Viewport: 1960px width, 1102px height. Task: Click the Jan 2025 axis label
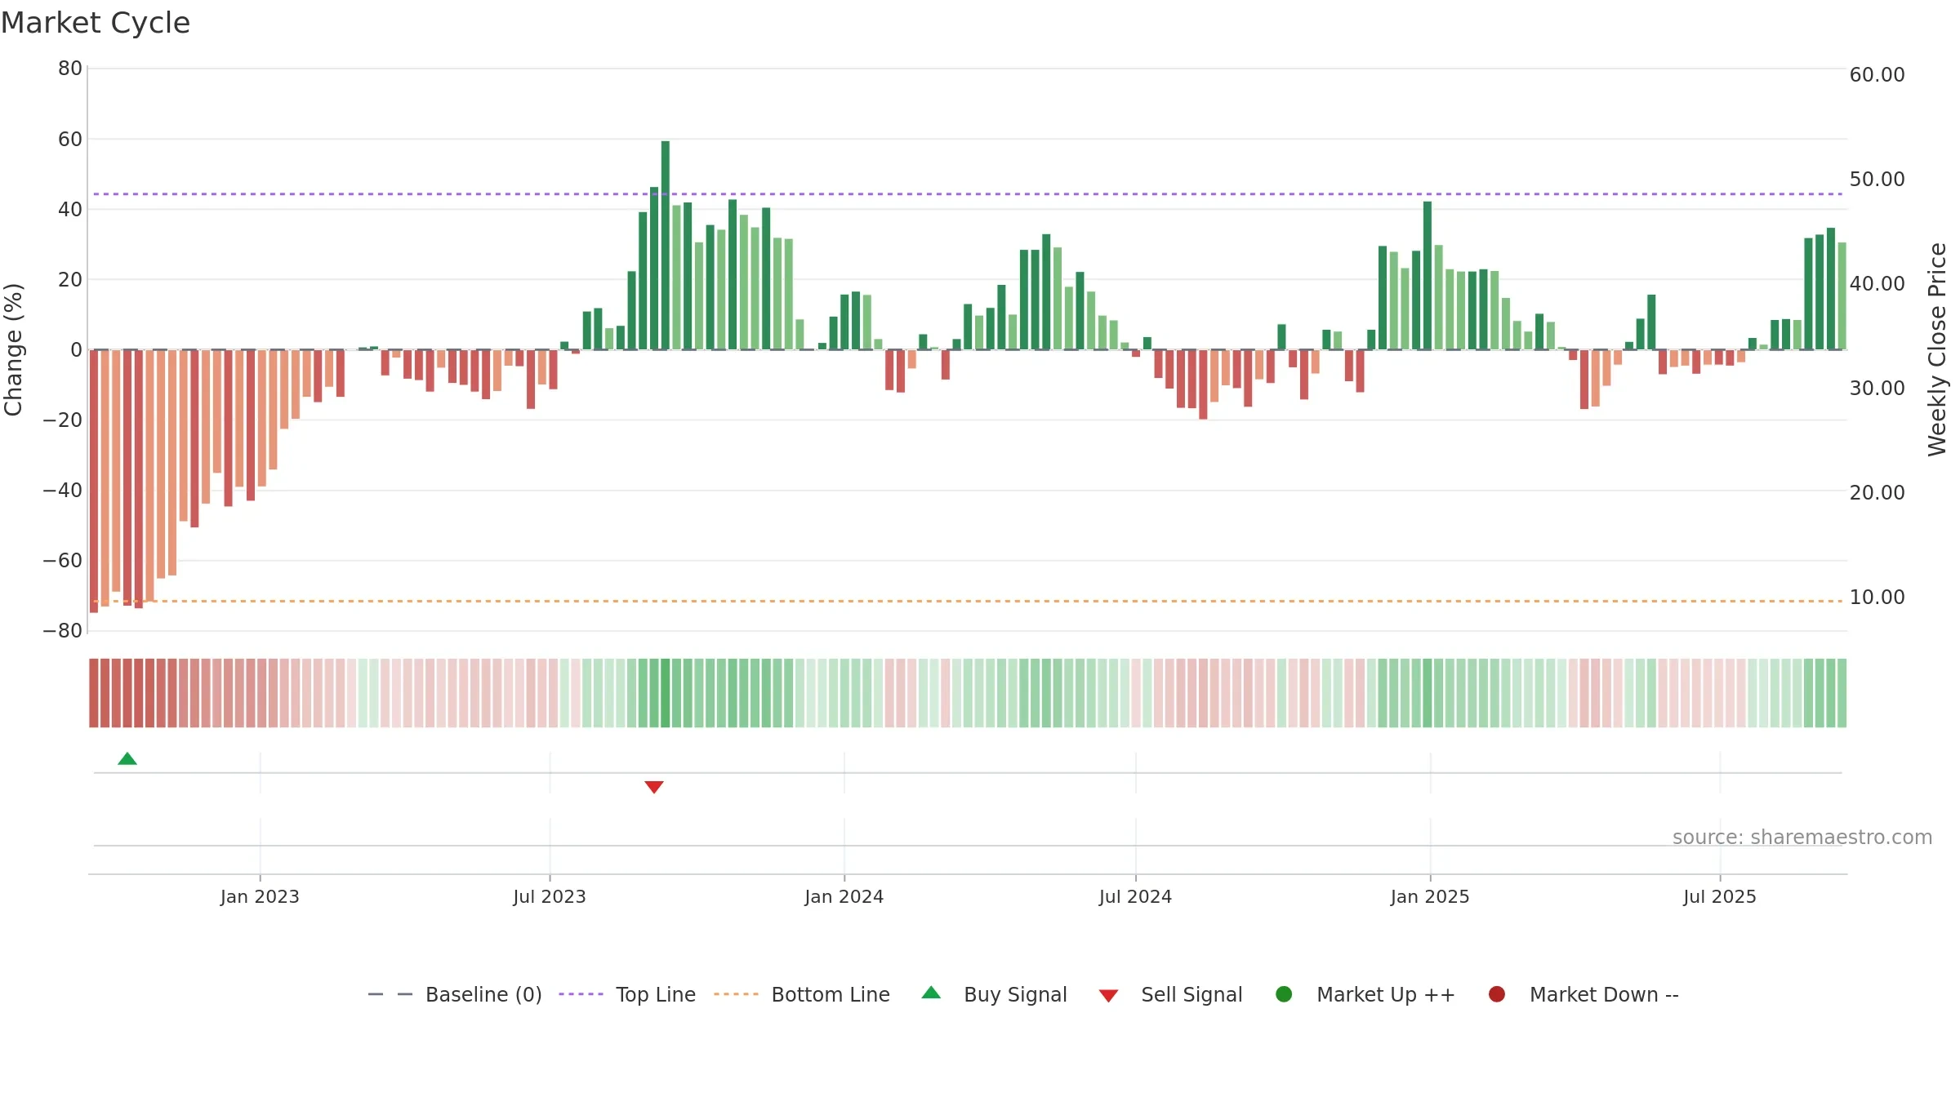[1431, 897]
